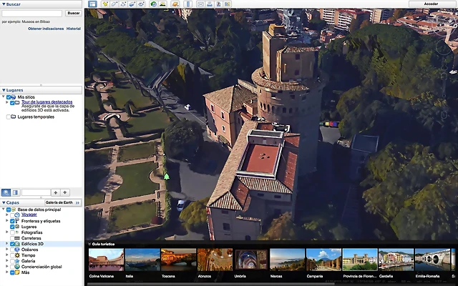Click the tour guide horizontal scrollbar
The image size is (458, 286).
pos(210,284)
